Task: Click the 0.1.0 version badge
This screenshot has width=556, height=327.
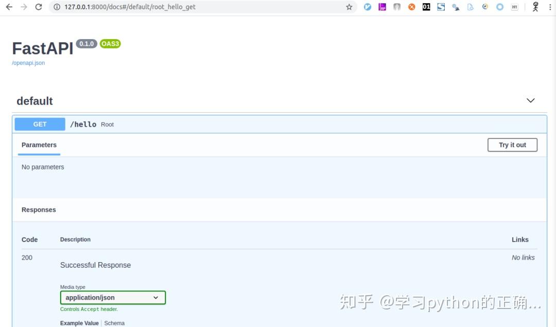Action: tap(86, 44)
